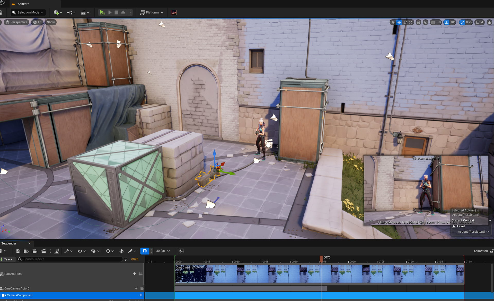Open the Cinematics clapperboard menu
Screen dimensions: 494x301
(x=85, y=12)
